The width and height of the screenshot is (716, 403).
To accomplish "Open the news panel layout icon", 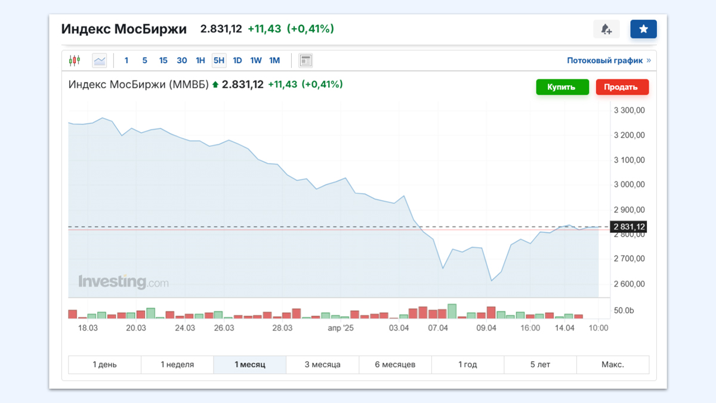I will point(305,60).
